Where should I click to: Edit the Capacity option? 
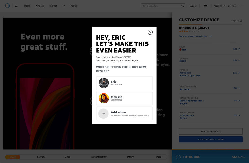pos(237,60)
